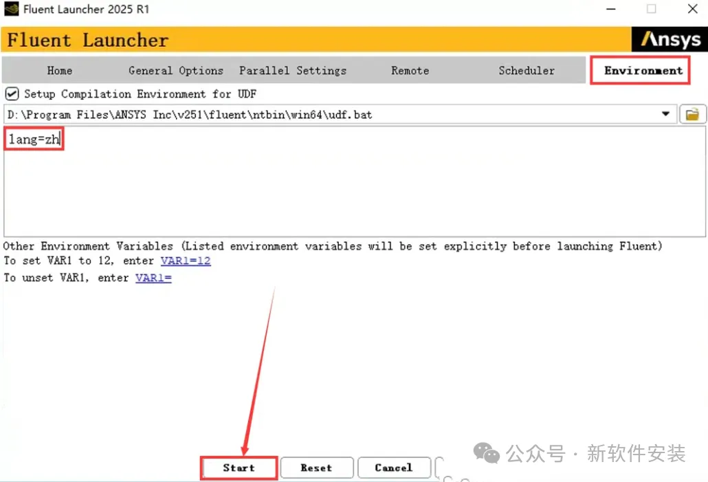This screenshot has width=708, height=482.
Task: Click the 'Fluent Launcher' banner heading
Action: (x=87, y=40)
